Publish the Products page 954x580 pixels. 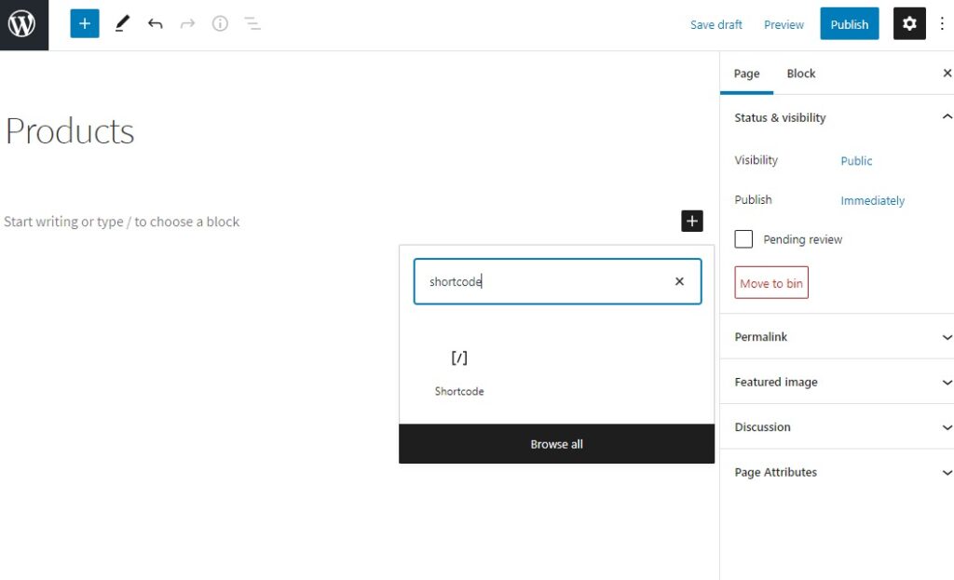click(x=849, y=23)
